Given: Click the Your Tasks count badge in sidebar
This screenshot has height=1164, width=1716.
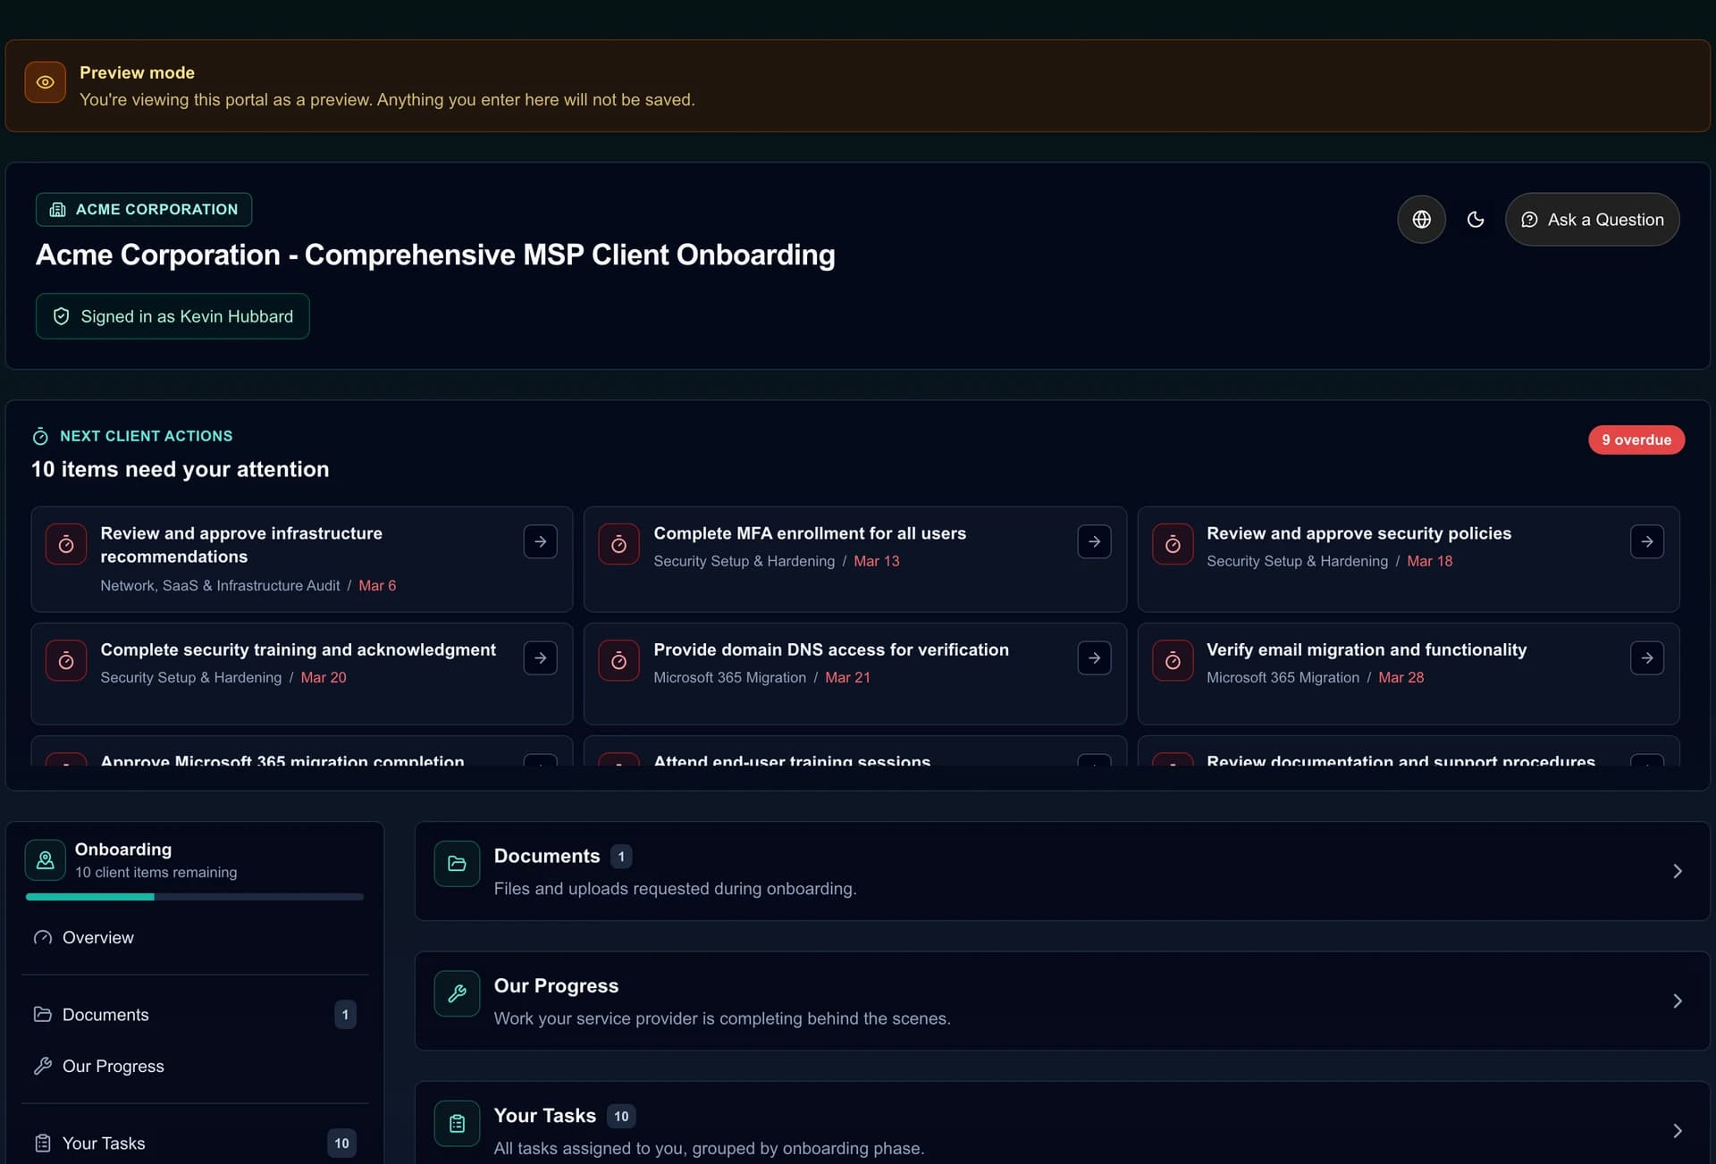Looking at the screenshot, I should coord(341,1143).
